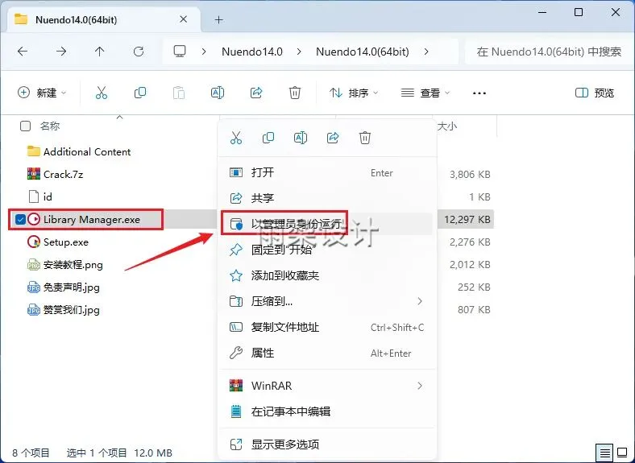Click the Cut scissors icon in the toolbar

coord(102,93)
